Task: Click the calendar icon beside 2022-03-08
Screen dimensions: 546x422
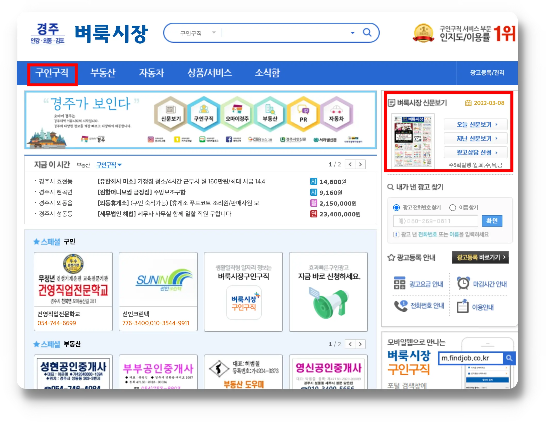Action: 468,103
